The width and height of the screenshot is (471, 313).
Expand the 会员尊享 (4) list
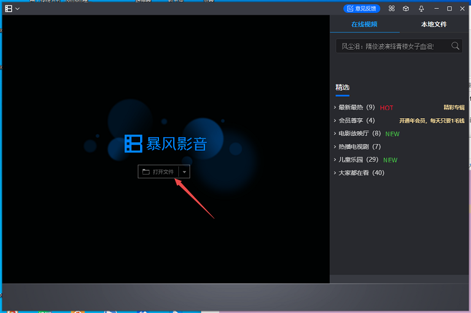(x=335, y=121)
